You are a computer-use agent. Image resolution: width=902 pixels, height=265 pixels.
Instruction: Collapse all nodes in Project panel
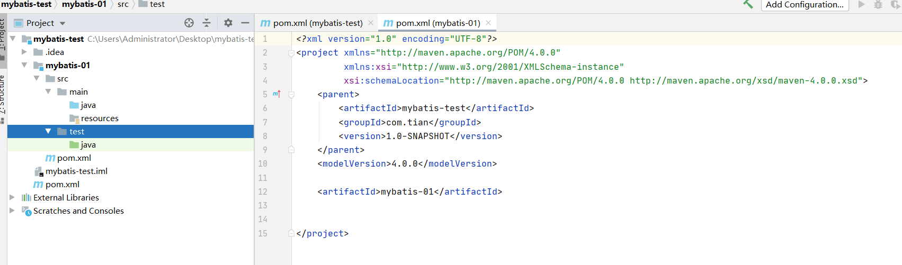tap(207, 23)
